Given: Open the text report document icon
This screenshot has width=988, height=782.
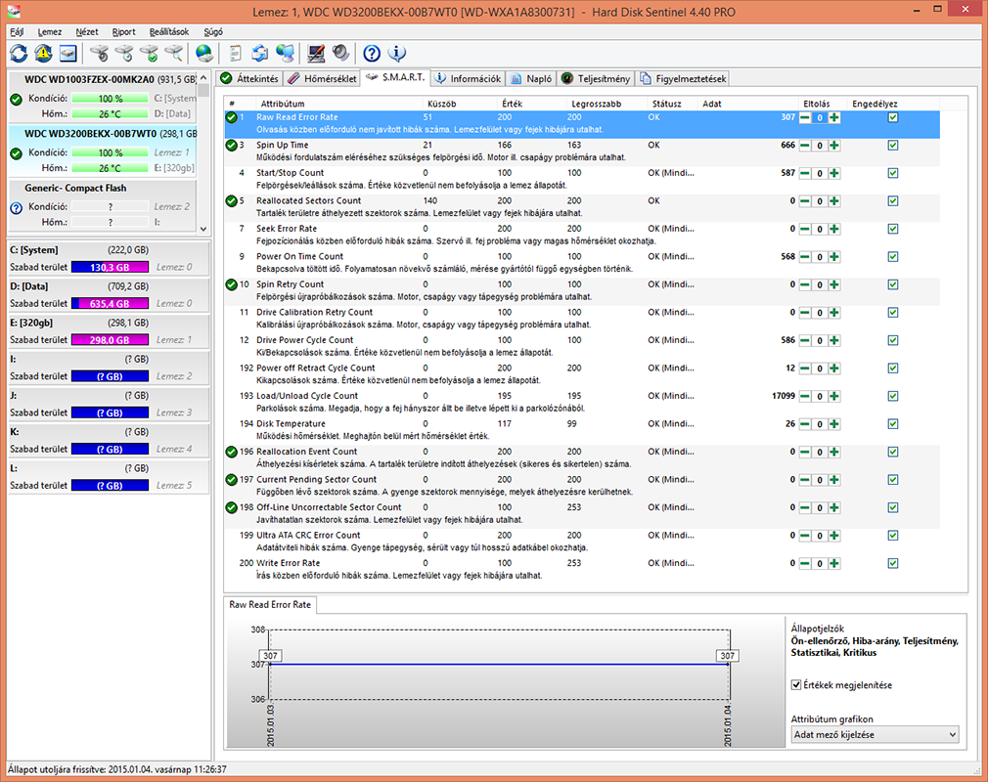Looking at the screenshot, I should pos(235,54).
